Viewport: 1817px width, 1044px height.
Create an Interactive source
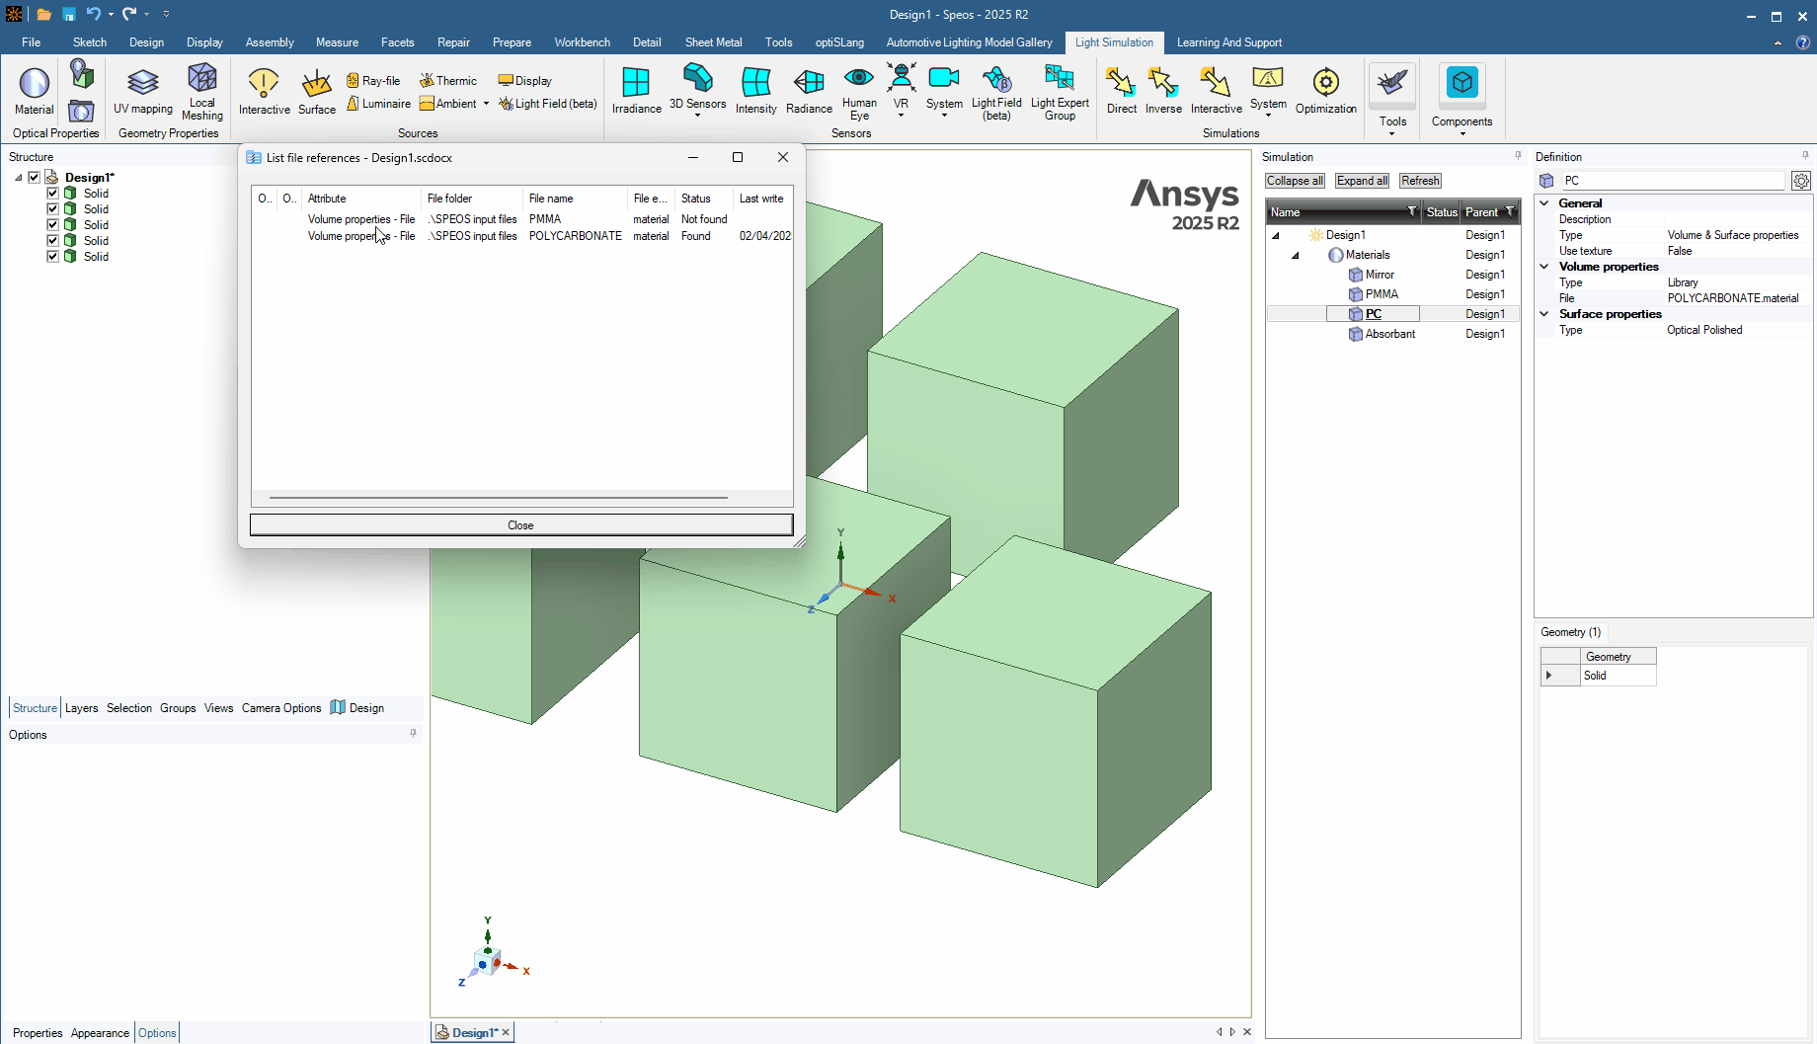point(264,91)
